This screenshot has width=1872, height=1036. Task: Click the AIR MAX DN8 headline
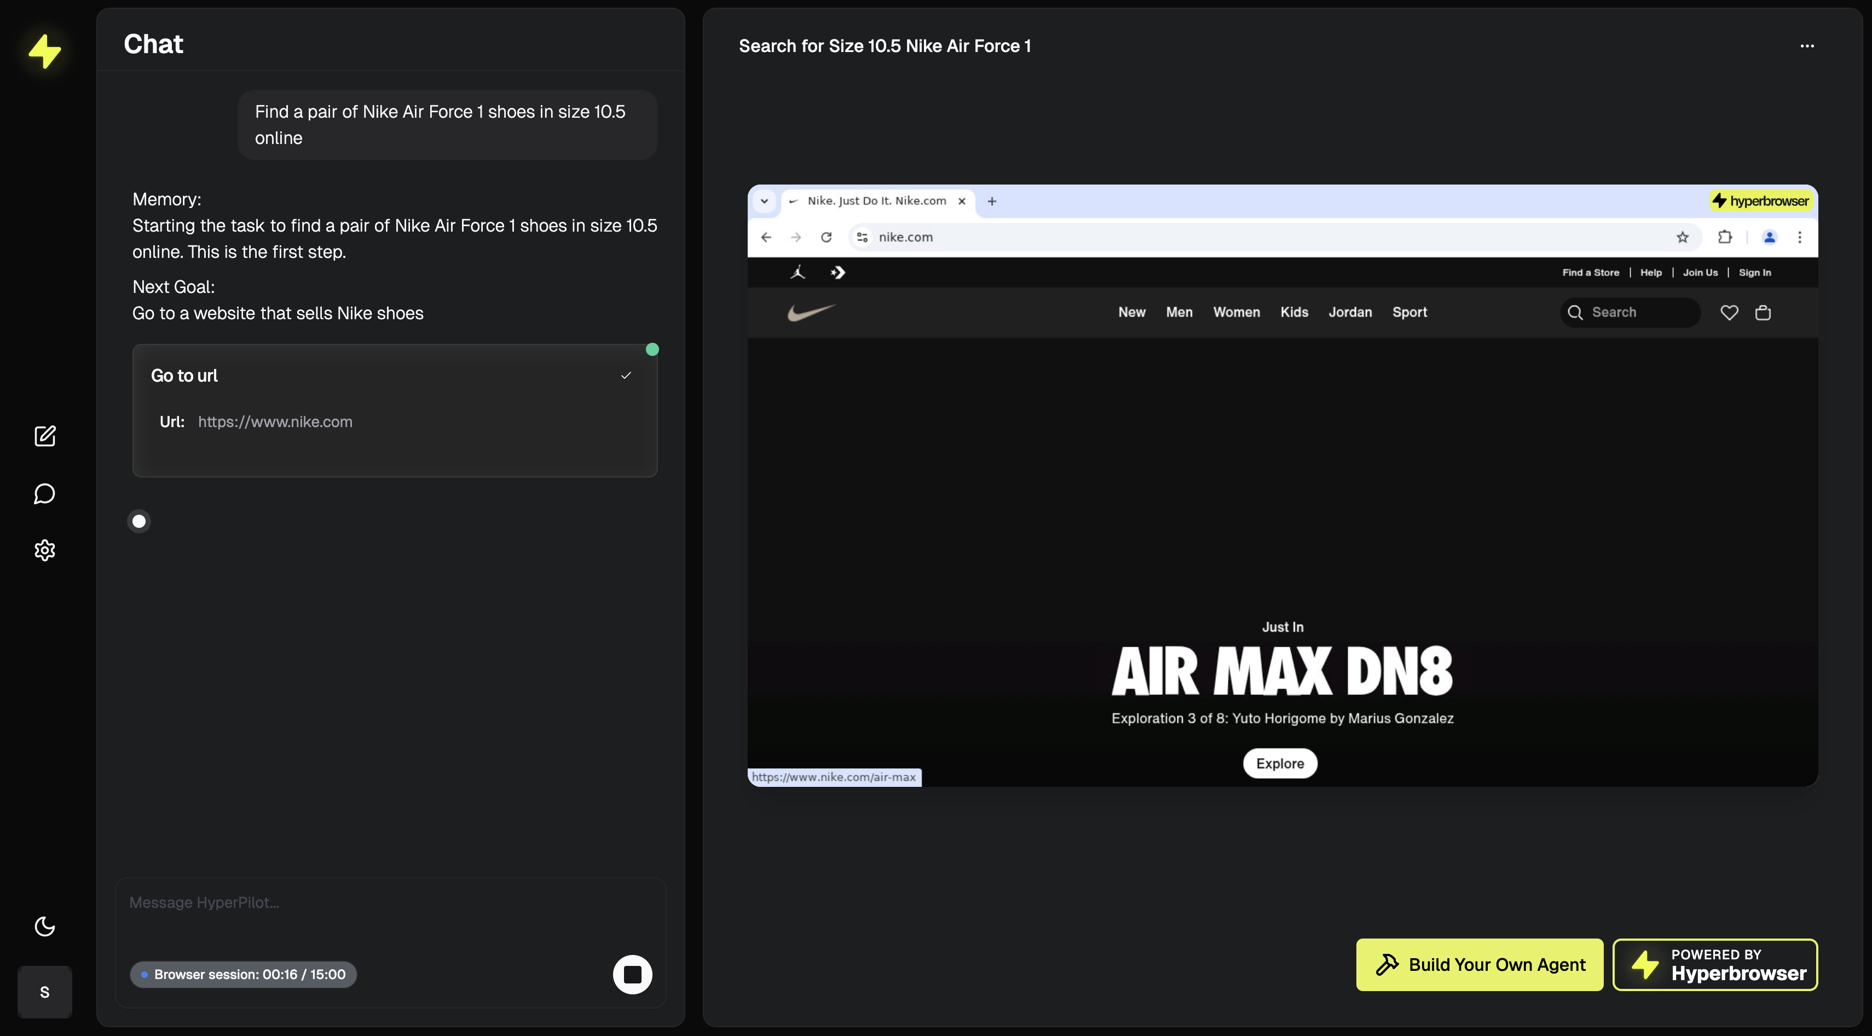tap(1282, 672)
